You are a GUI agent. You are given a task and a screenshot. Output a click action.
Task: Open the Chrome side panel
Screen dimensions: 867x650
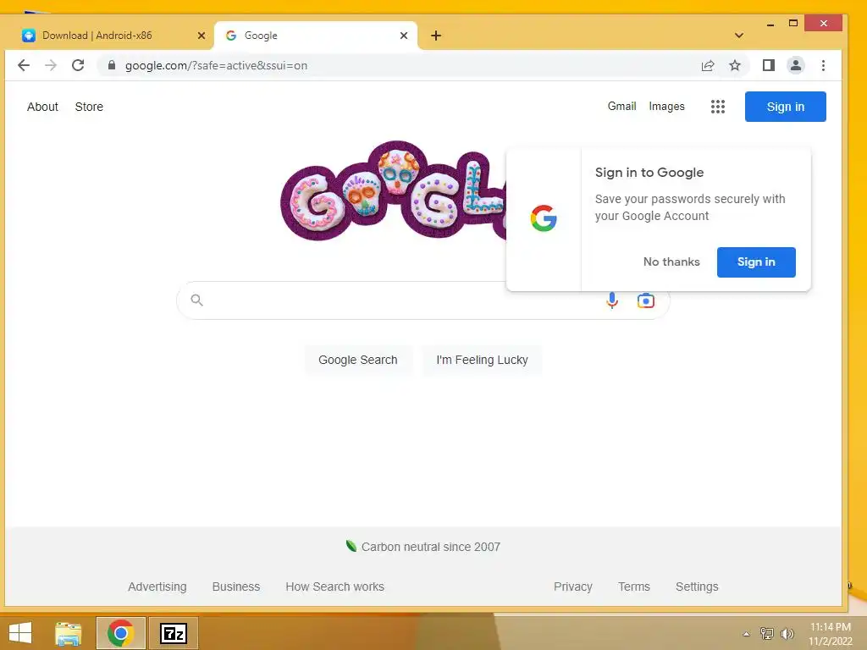point(768,65)
